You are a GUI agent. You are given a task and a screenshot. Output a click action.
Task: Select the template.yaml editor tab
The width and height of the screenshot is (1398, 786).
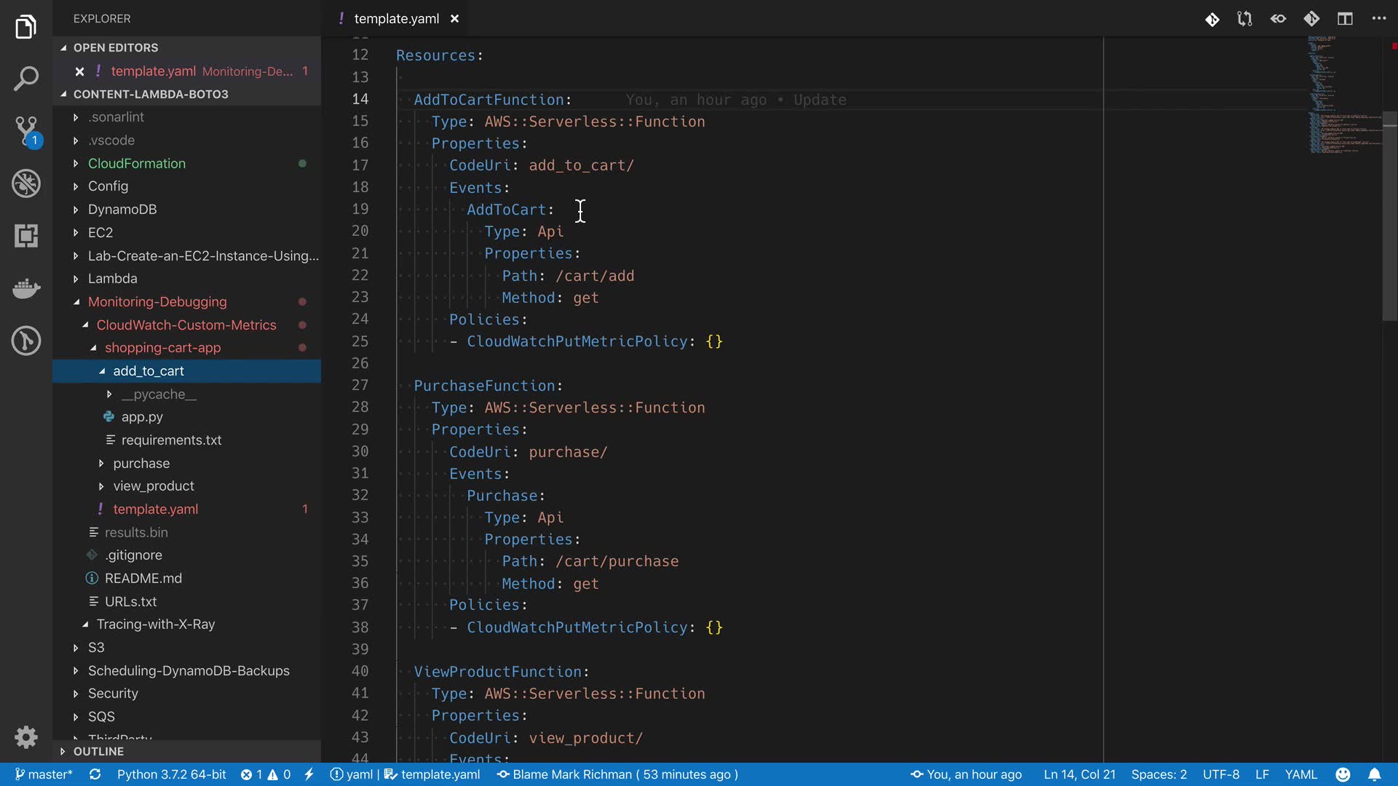[x=396, y=19]
